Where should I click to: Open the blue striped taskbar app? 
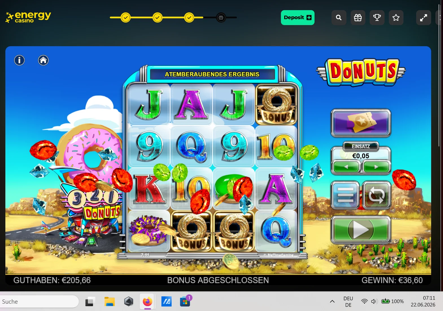[x=166, y=301]
